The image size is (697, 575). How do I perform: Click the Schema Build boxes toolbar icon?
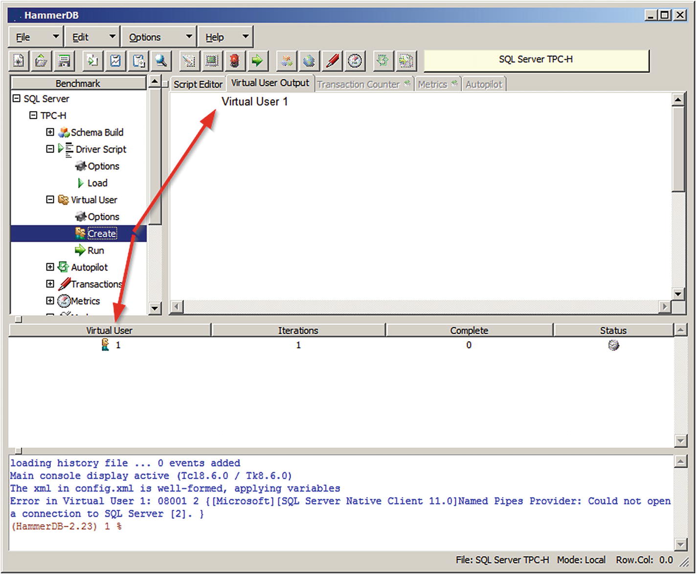pos(287,61)
